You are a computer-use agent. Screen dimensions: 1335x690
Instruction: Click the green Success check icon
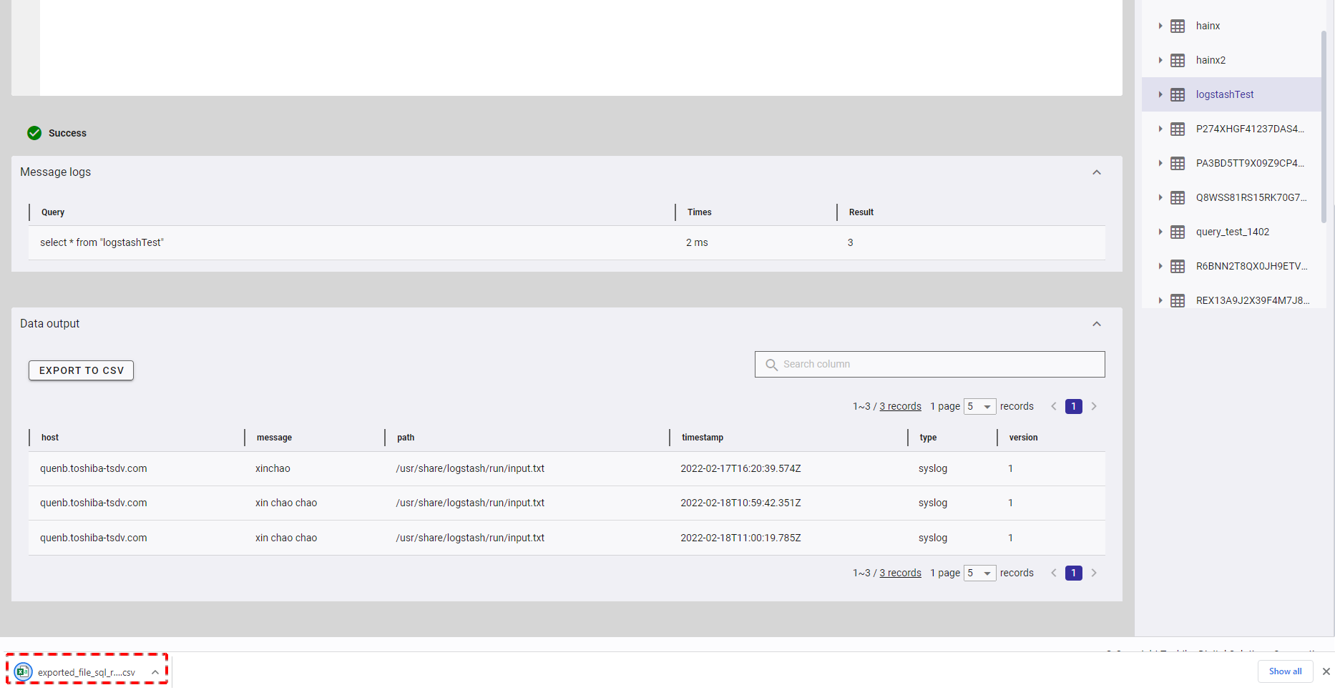point(34,133)
